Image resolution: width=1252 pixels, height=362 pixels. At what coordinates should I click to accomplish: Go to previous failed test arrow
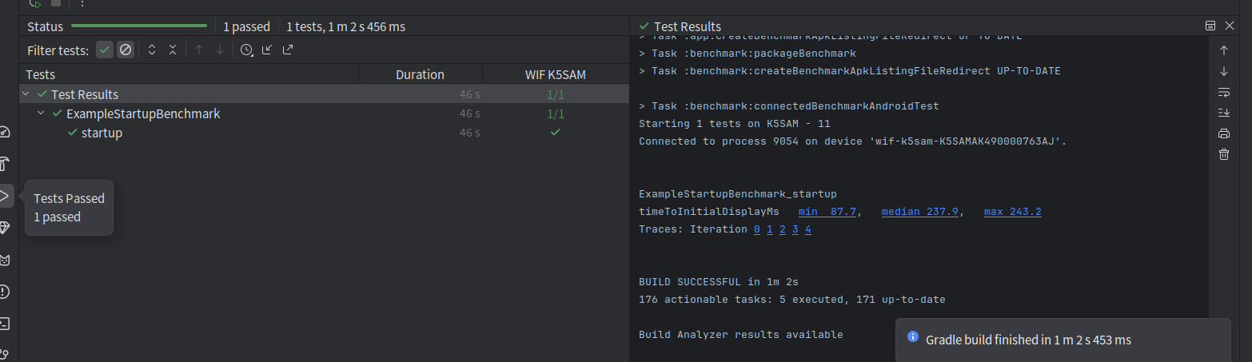199,50
